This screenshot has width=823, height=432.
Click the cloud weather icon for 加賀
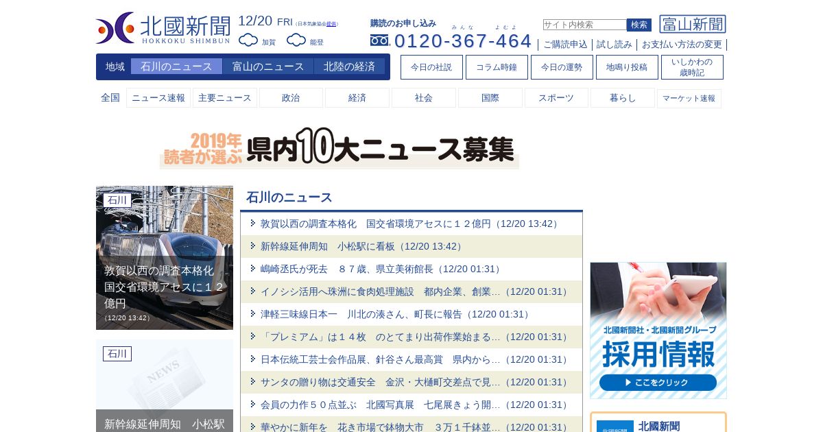(x=248, y=40)
